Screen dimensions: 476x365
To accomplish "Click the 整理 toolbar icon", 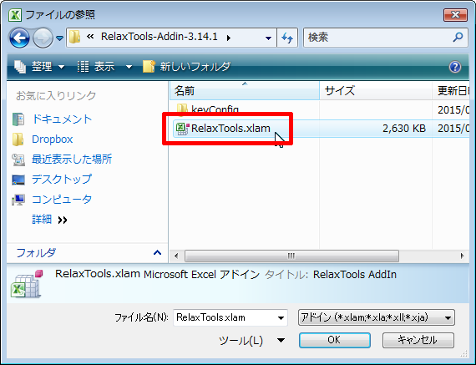I will click(20, 67).
